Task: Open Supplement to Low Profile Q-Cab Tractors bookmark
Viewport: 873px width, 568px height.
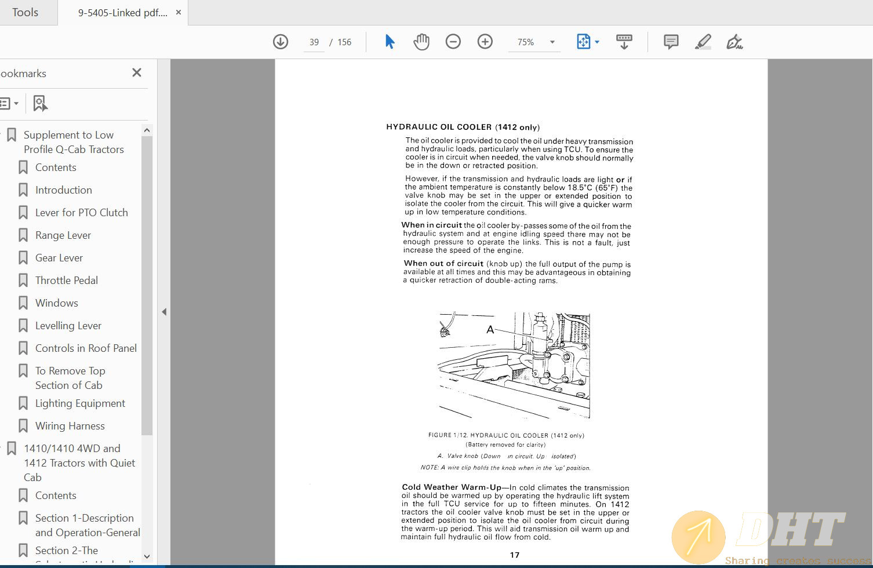Action: [x=74, y=142]
